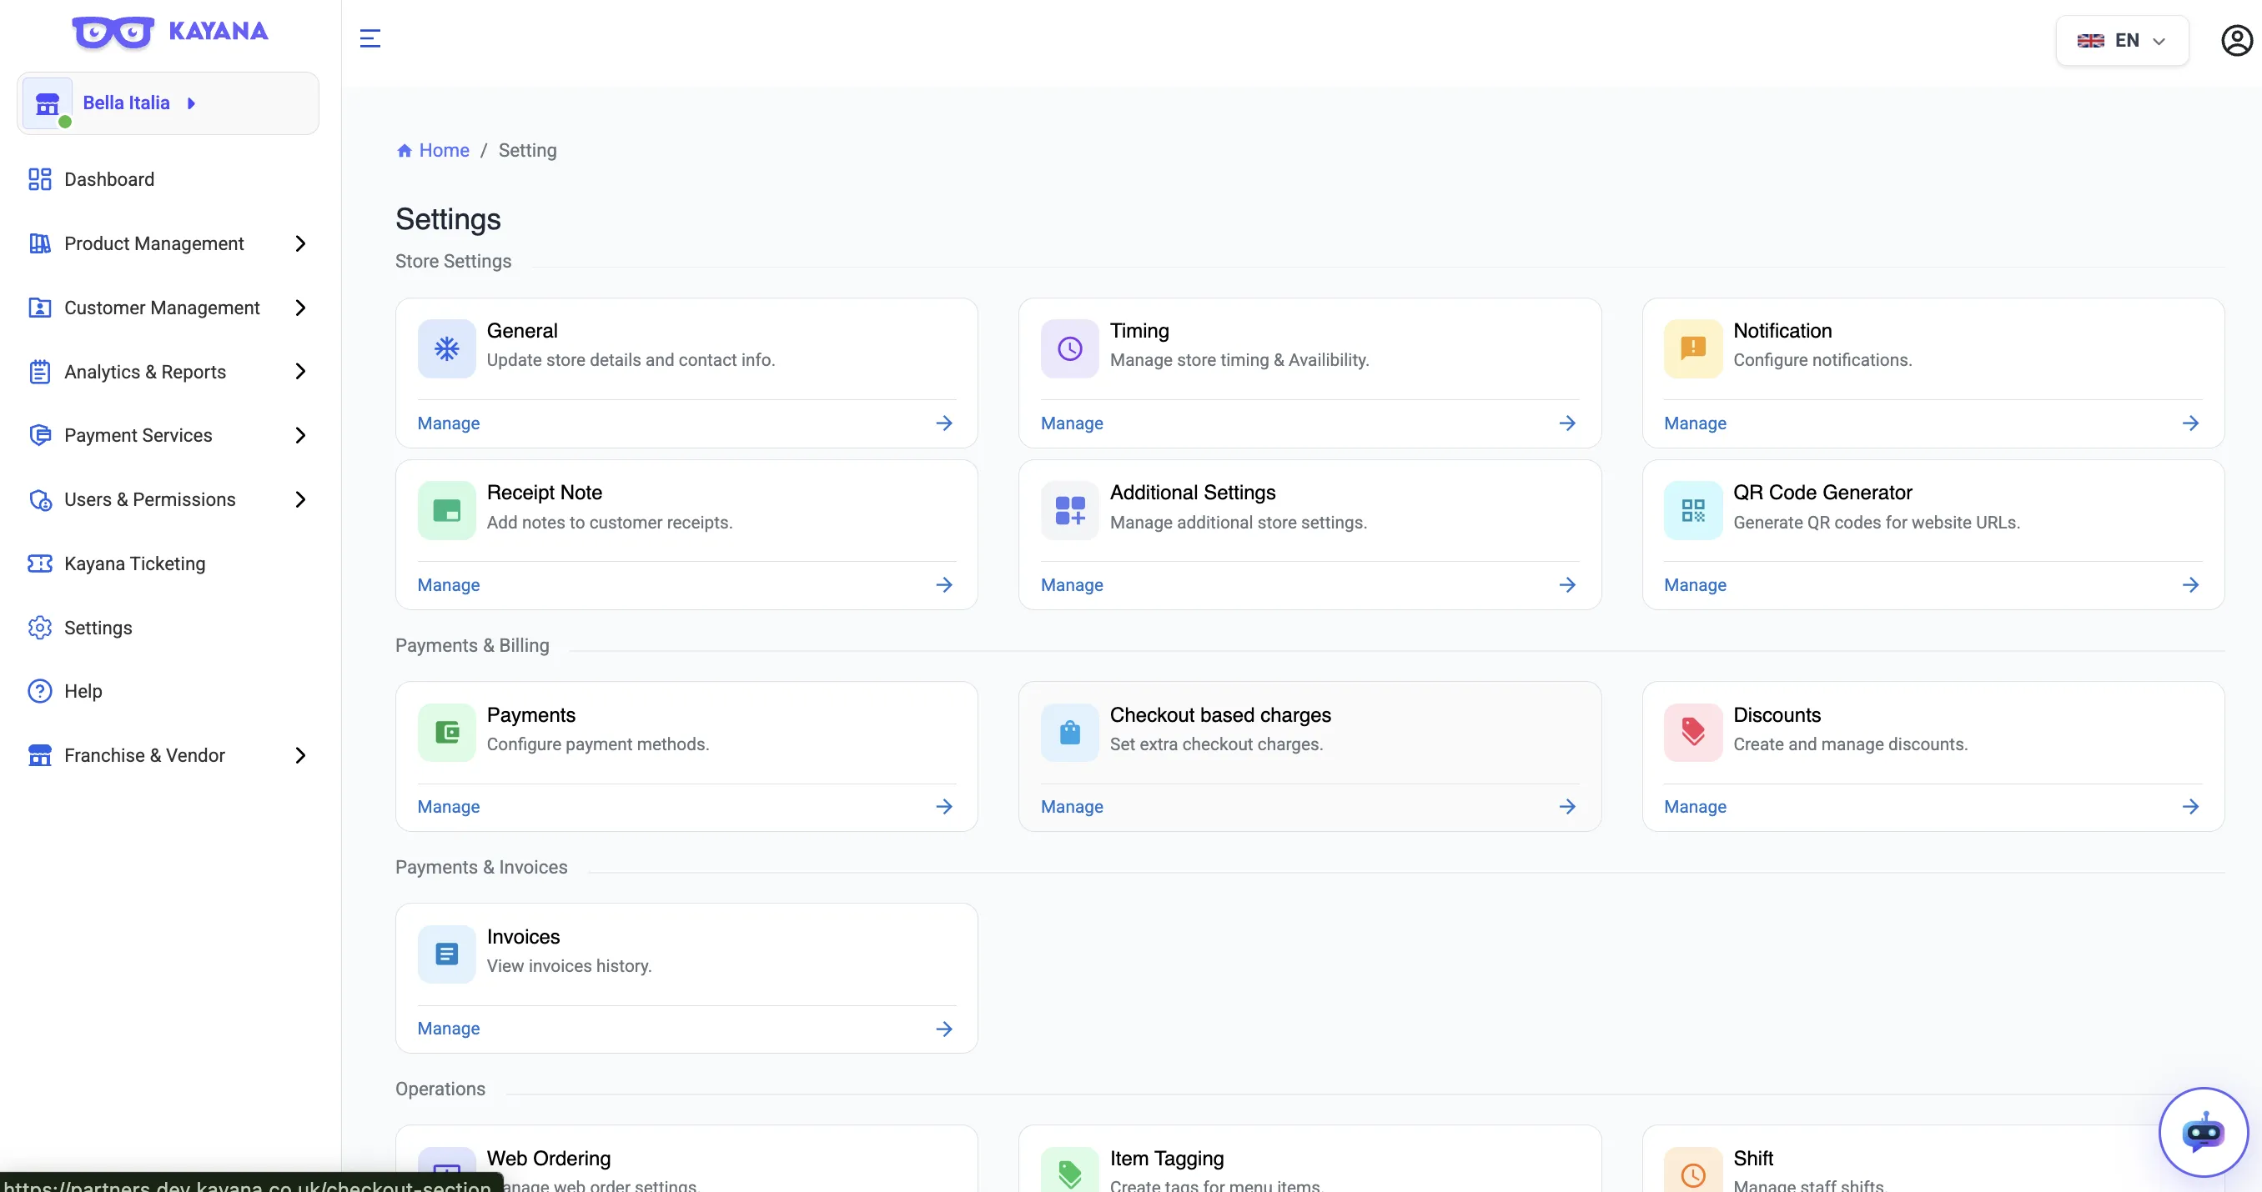Click the Timing clock icon
The image size is (2262, 1192).
click(1069, 348)
